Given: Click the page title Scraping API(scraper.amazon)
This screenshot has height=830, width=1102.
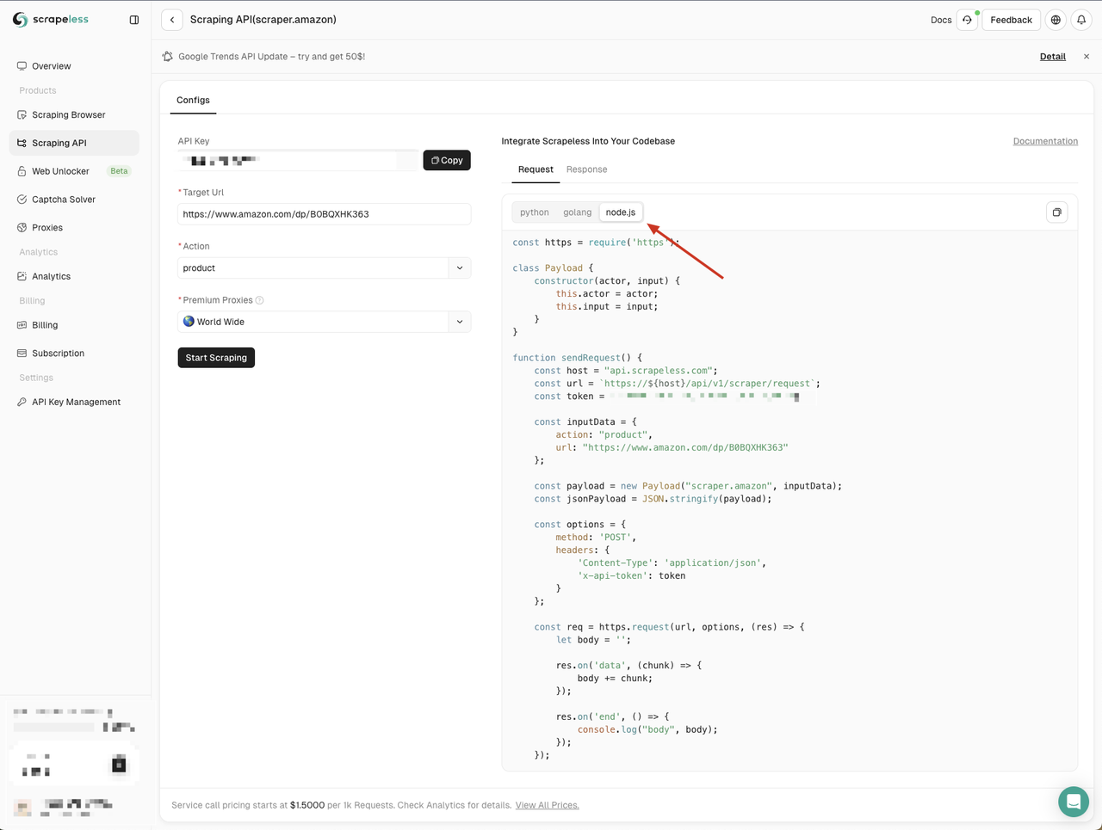Looking at the screenshot, I should (x=263, y=20).
